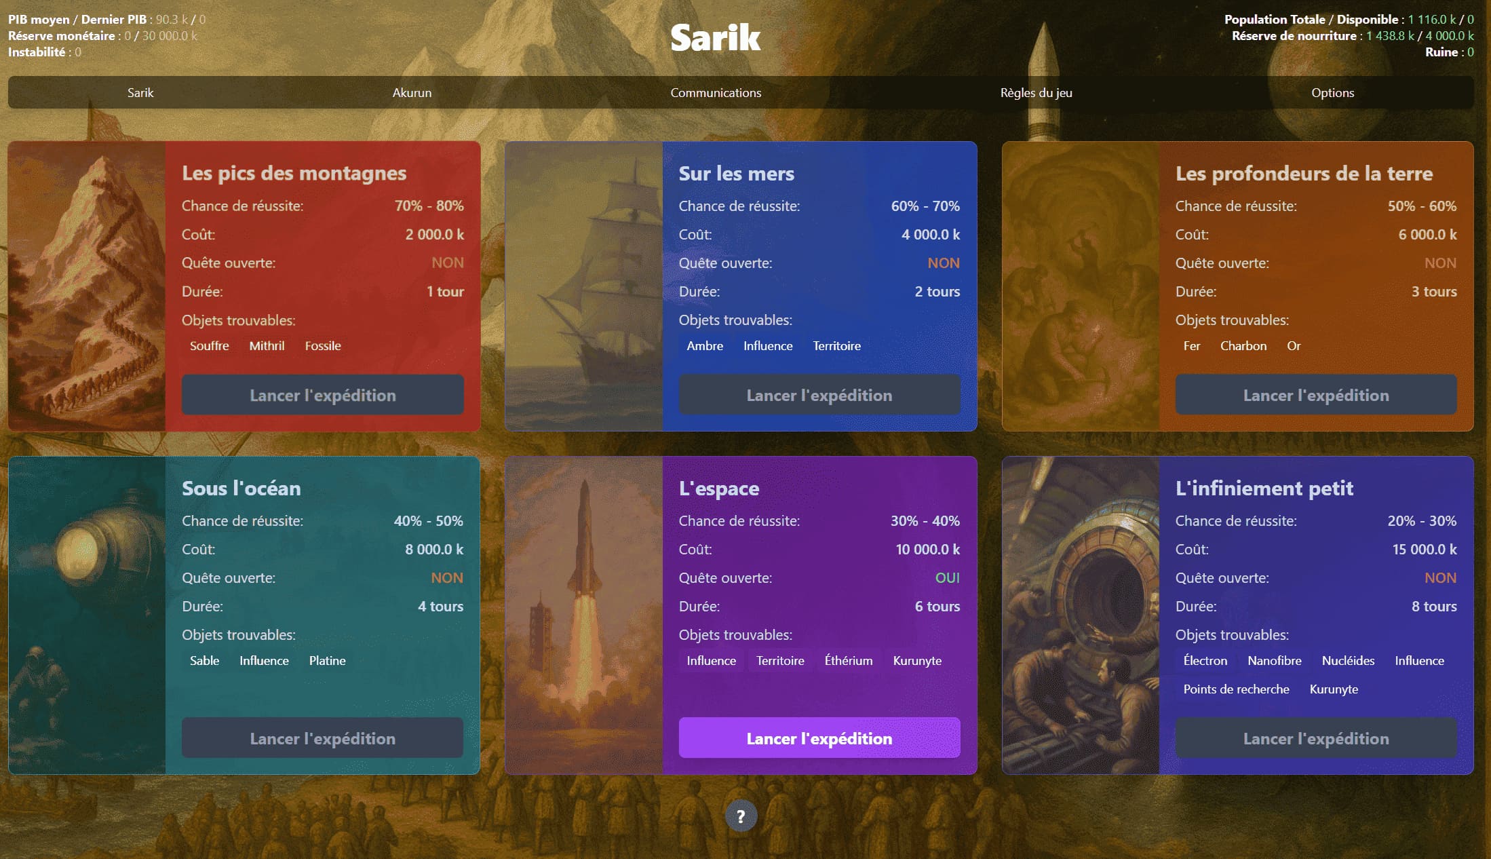Select the Points de recherche tag
The height and width of the screenshot is (859, 1491).
(x=1236, y=689)
